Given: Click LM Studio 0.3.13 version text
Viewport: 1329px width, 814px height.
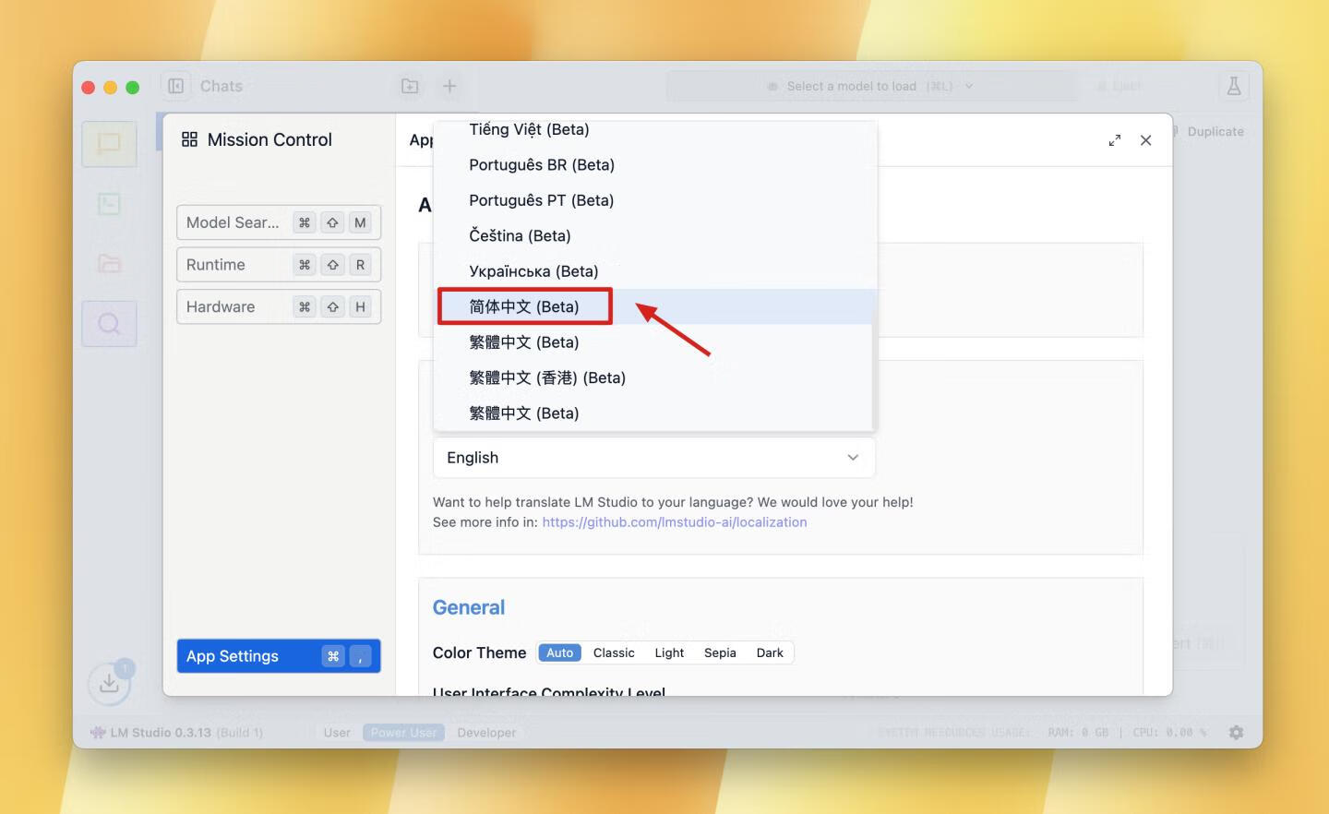Looking at the screenshot, I should click(x=186, y=732).
